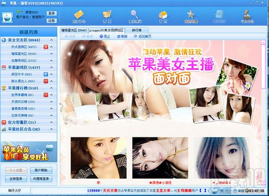The image size is (269, 196).
Task: Click the vertical scrollbar thumb of web view
Action: tap(263, 66)
